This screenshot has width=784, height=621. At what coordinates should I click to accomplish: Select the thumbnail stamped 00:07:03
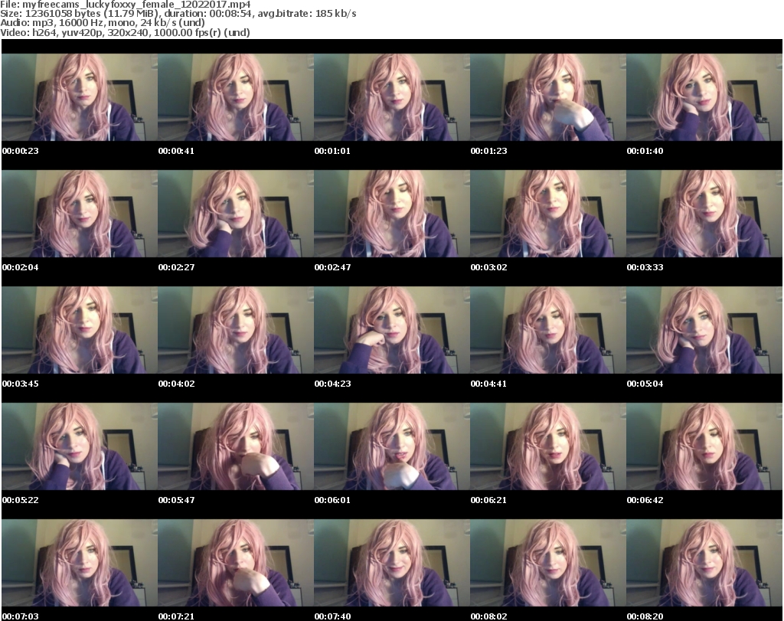point(80,563)
